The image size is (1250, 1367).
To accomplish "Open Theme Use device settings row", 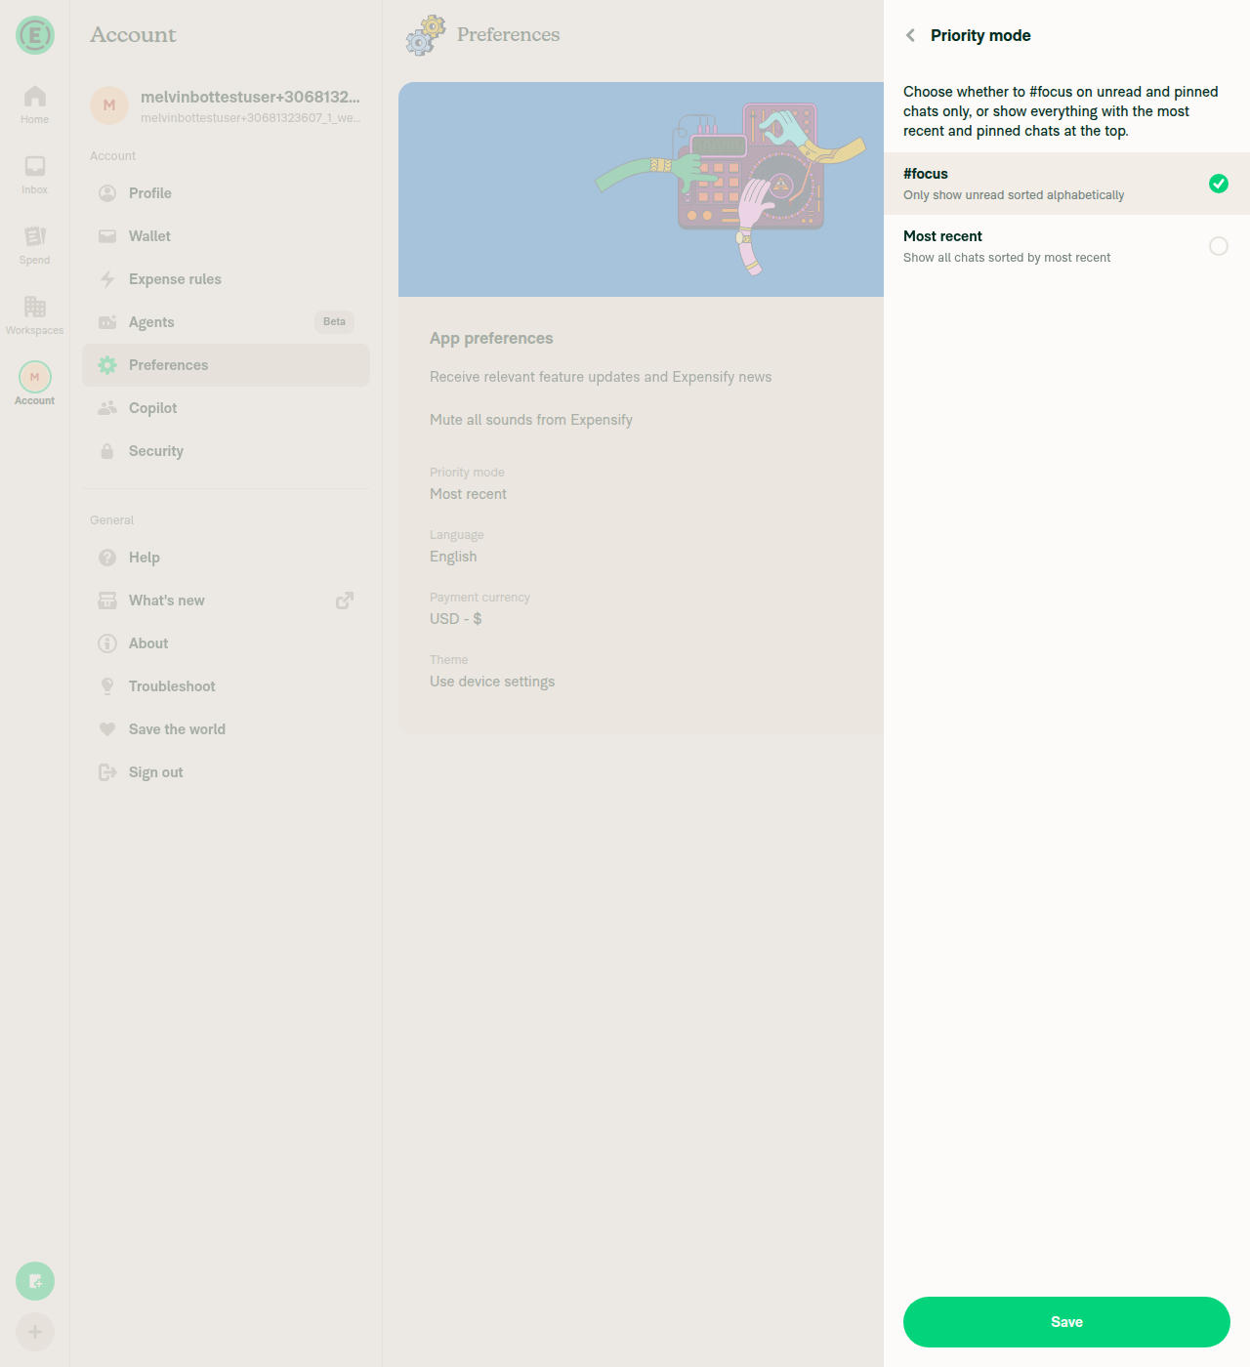I will click(641, 672).
